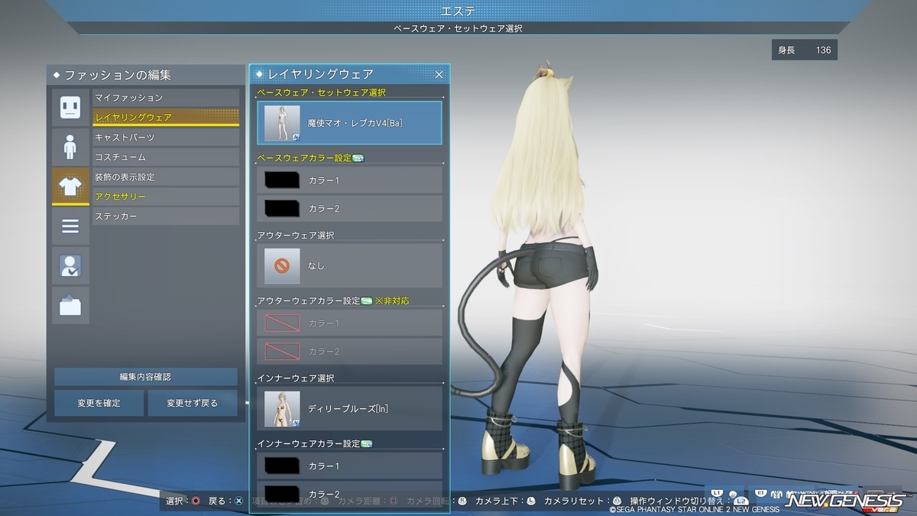This screenshot has height=516, width=917.
Task: Click the インナーウェア選択 section header
Action: (x=296, y=378)
